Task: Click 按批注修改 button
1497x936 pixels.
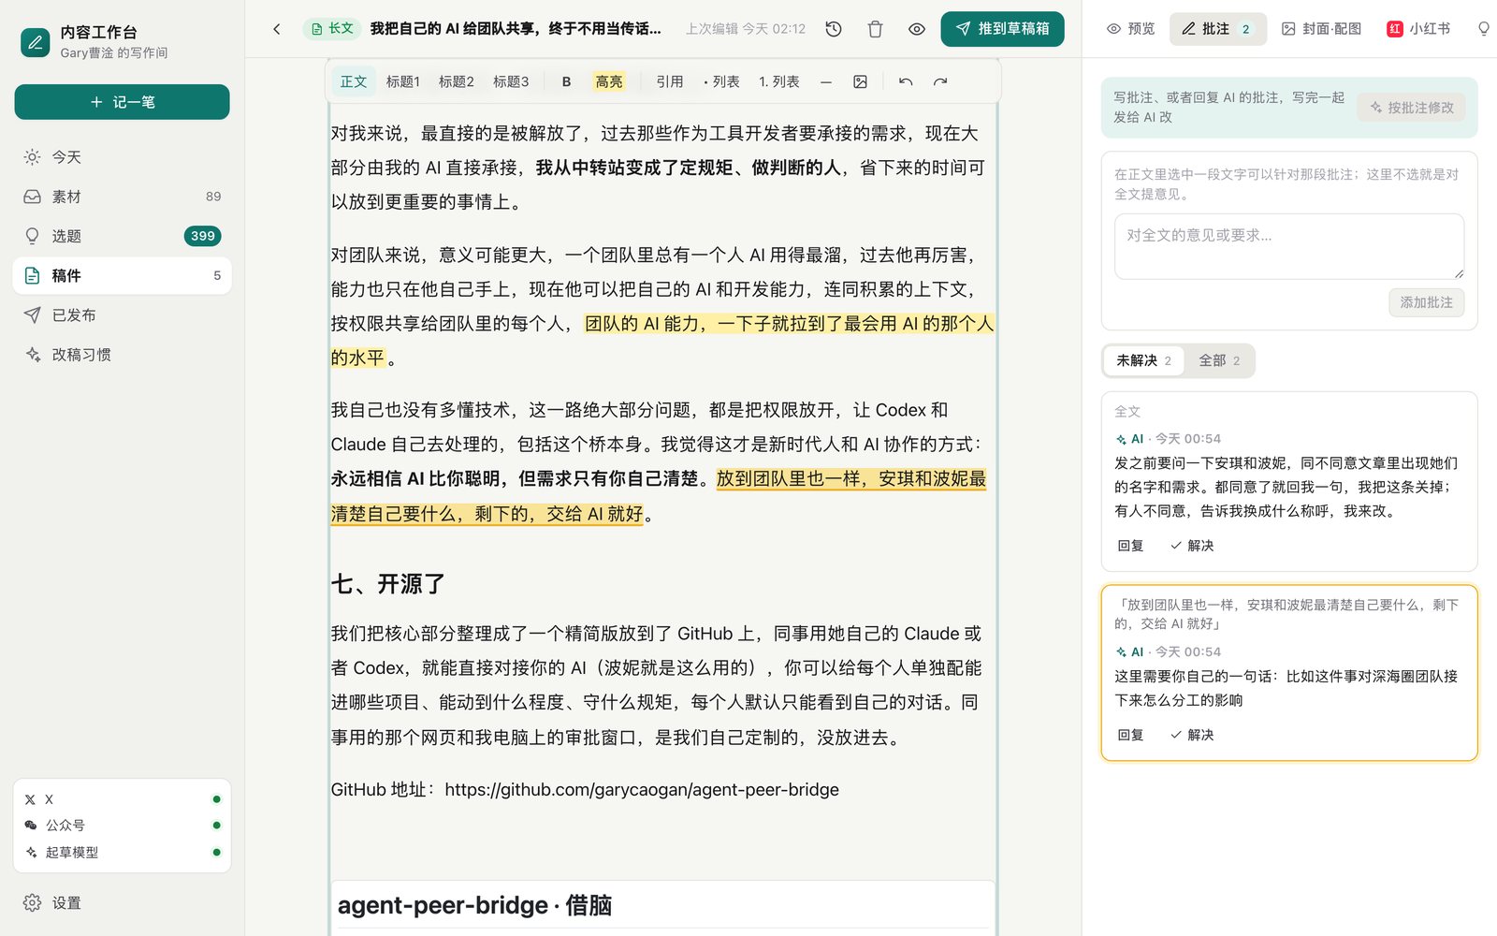Action: (1412, 108)
